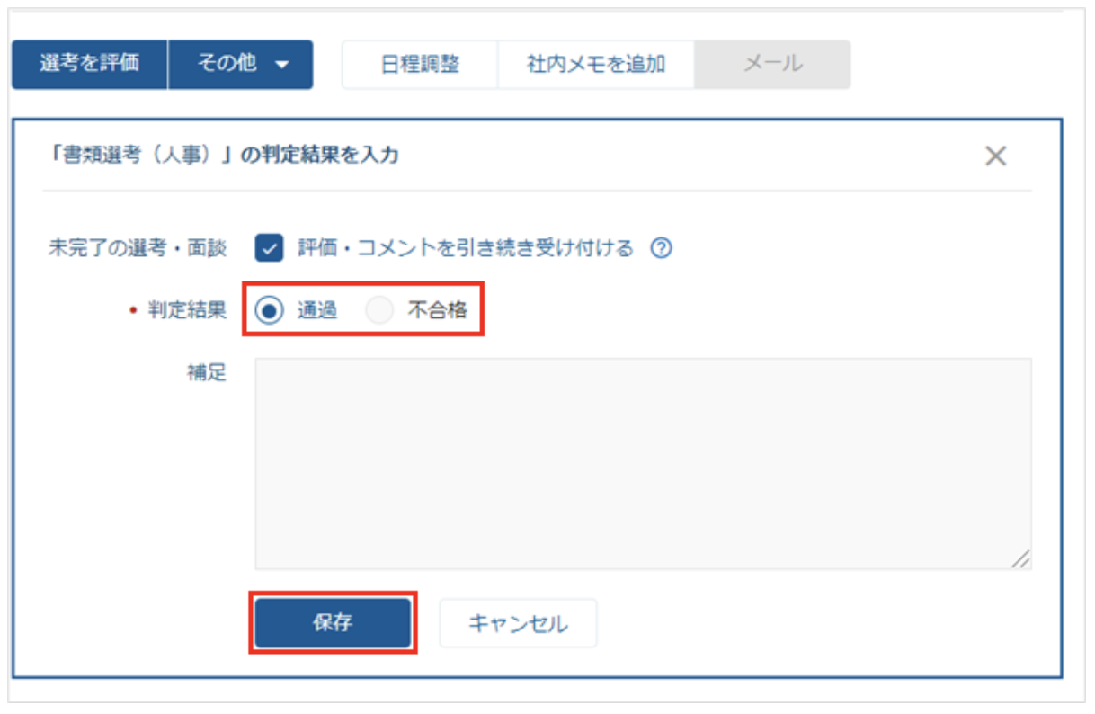
Task: Save the result with 保存 button
Action: point(333,623)
